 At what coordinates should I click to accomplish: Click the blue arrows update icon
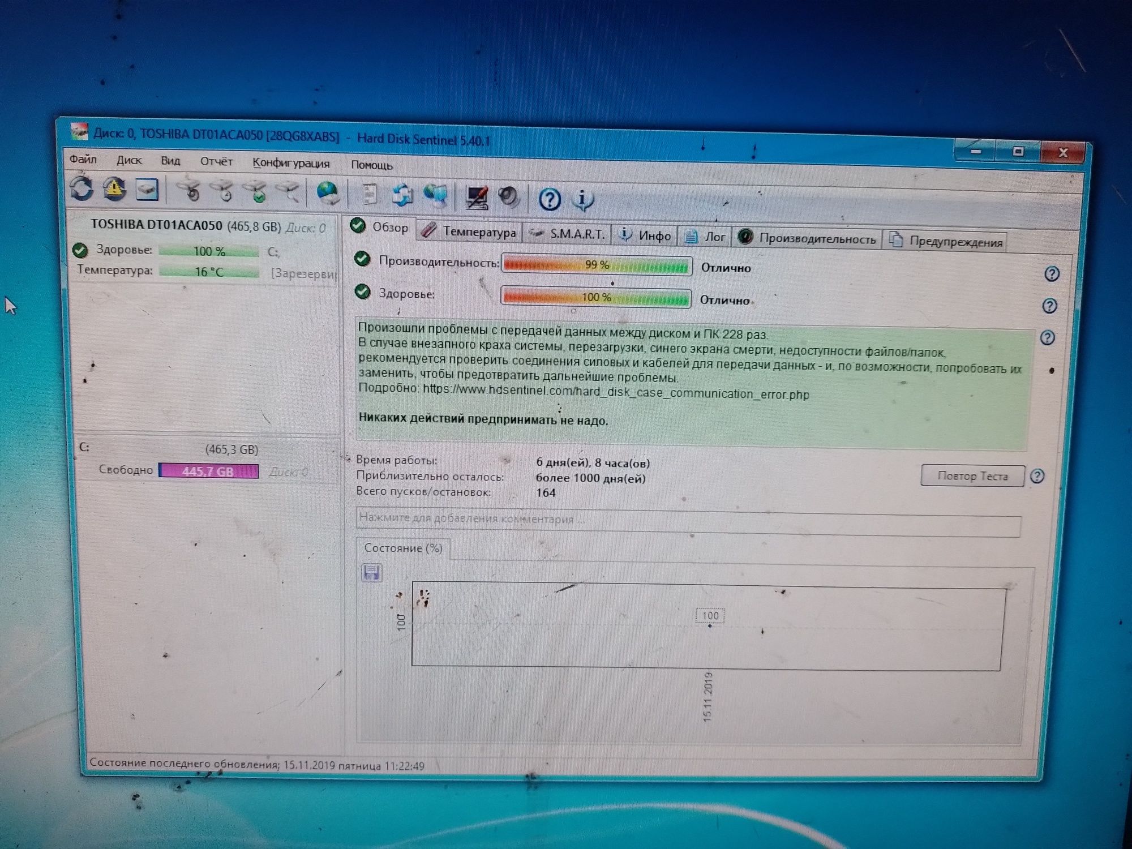[402, 196]
